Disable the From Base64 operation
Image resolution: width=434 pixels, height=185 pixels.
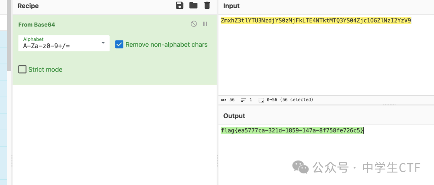point(194,24)
